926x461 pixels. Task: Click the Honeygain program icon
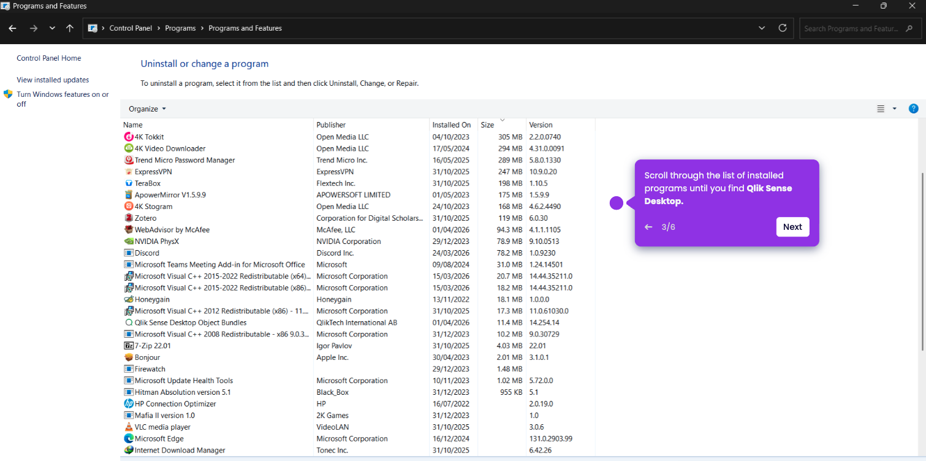click(x=129, y=299)
